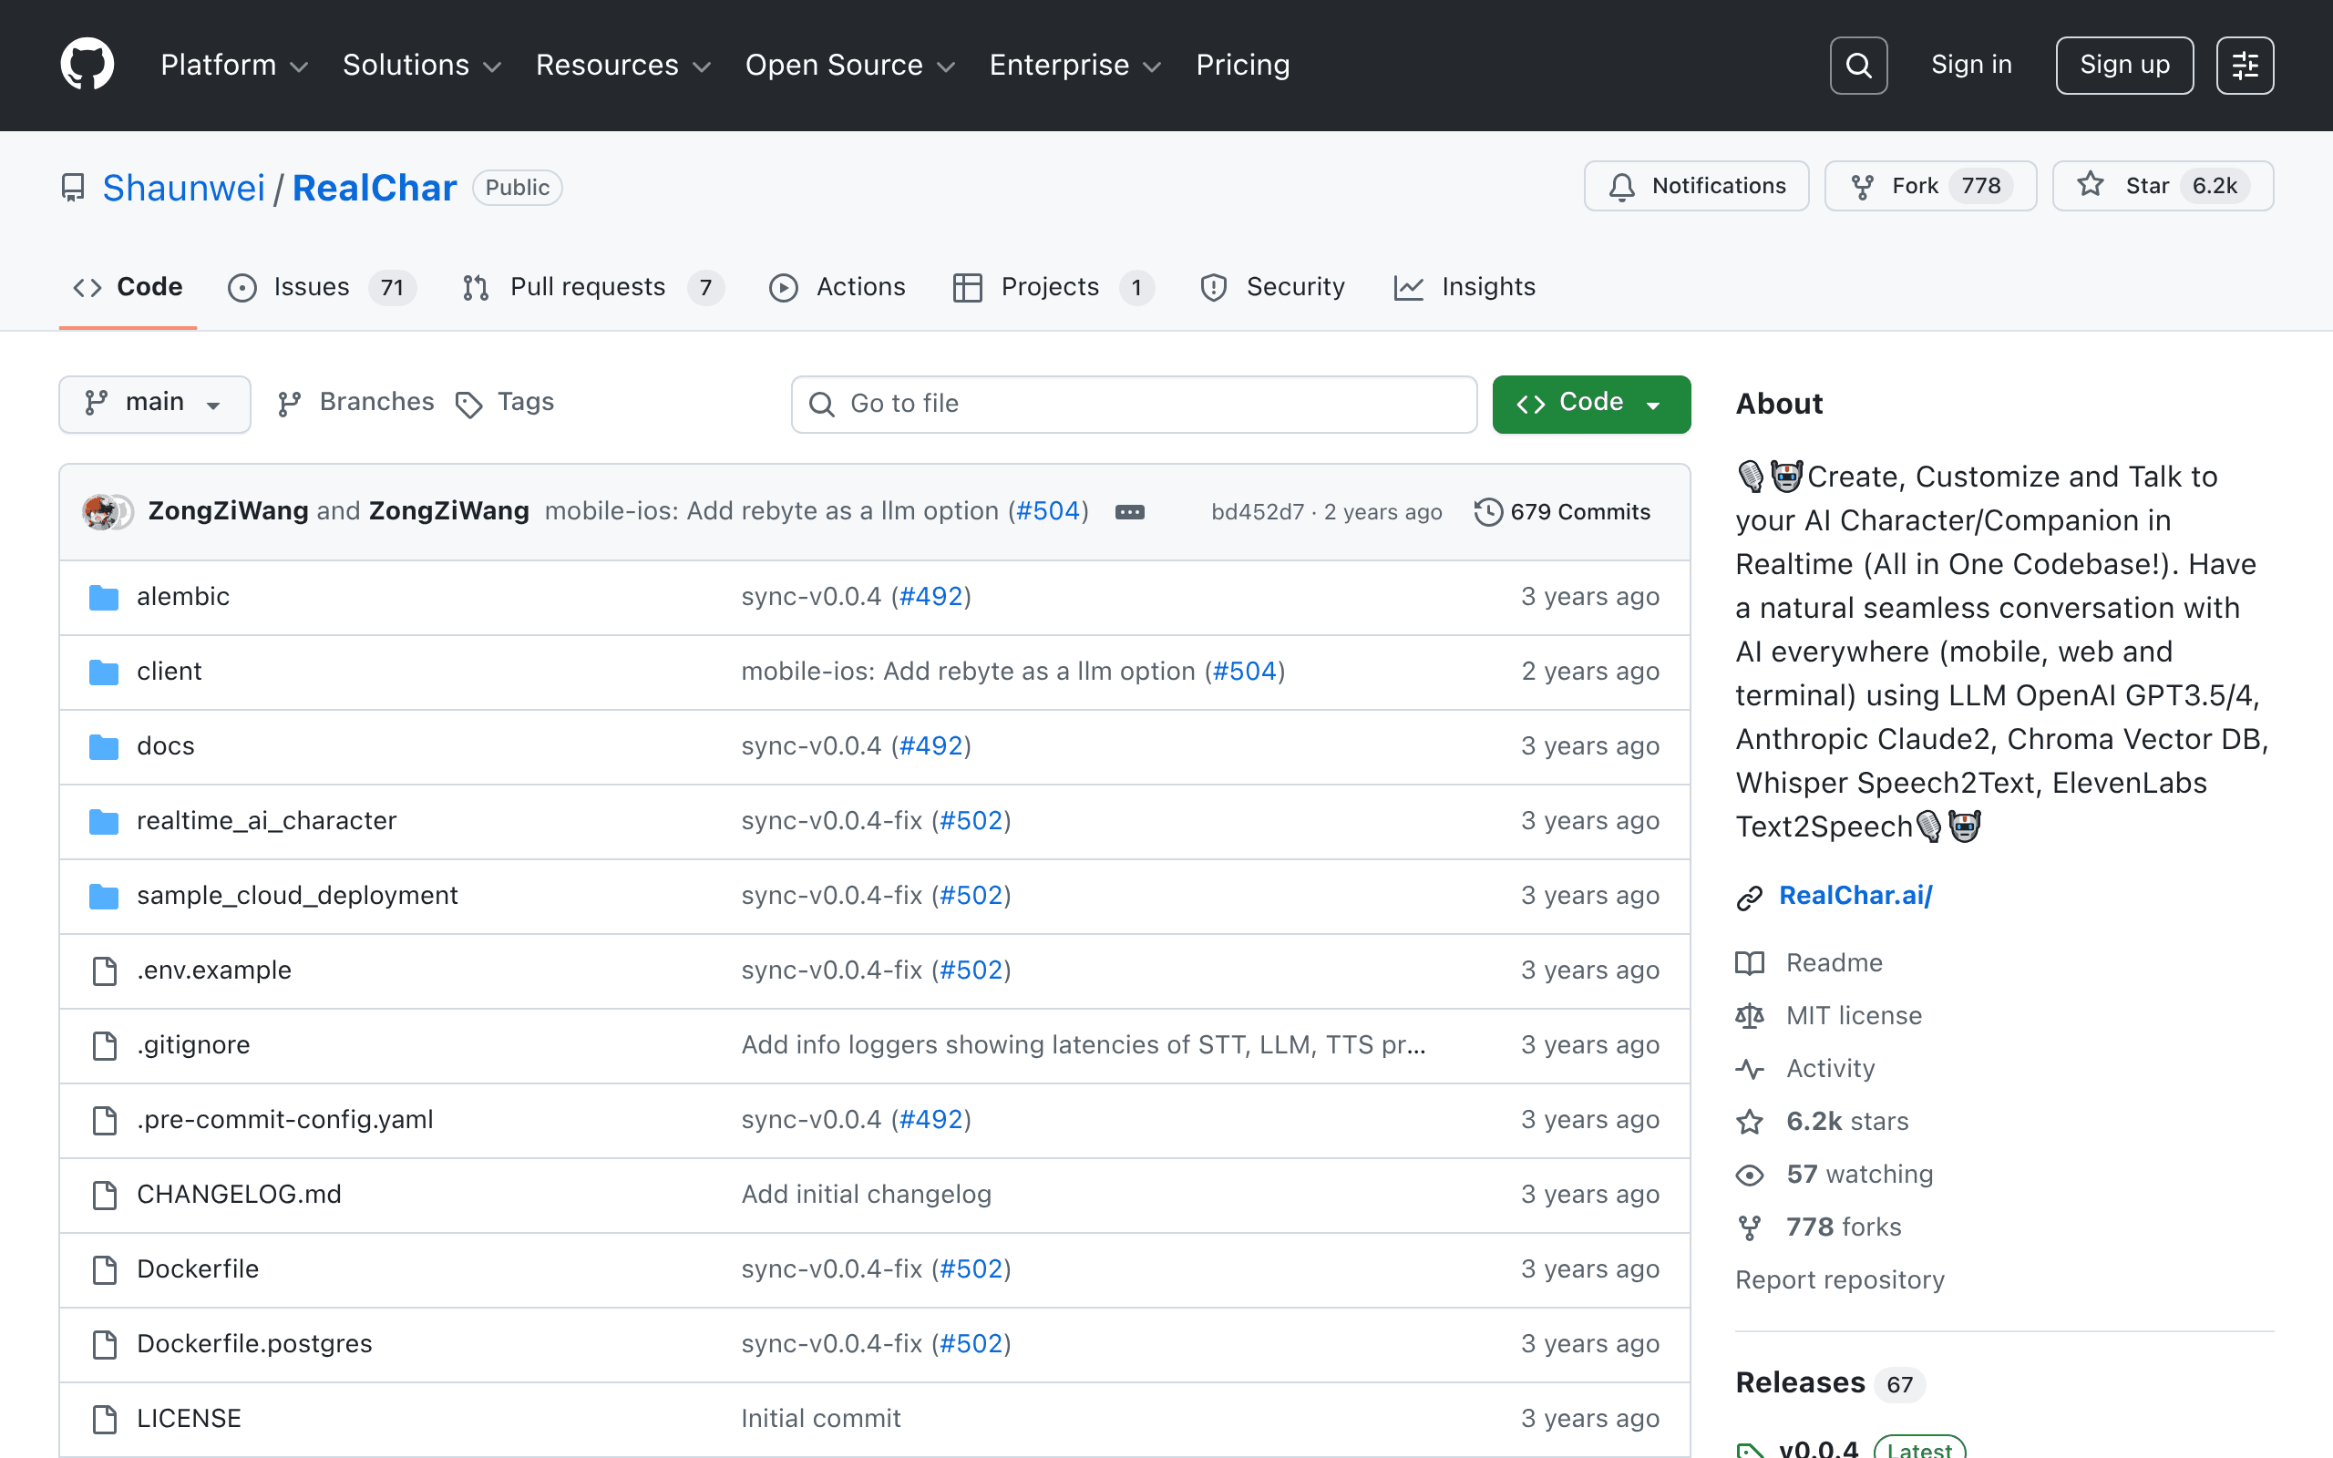This screenshot has height=1458, width=2333.
Task: View the 6.2k stars list
Action: tap(1847, 1122)
